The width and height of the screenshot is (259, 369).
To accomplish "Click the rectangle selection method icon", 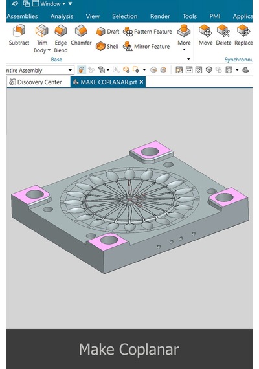I will tap(136, 70).
